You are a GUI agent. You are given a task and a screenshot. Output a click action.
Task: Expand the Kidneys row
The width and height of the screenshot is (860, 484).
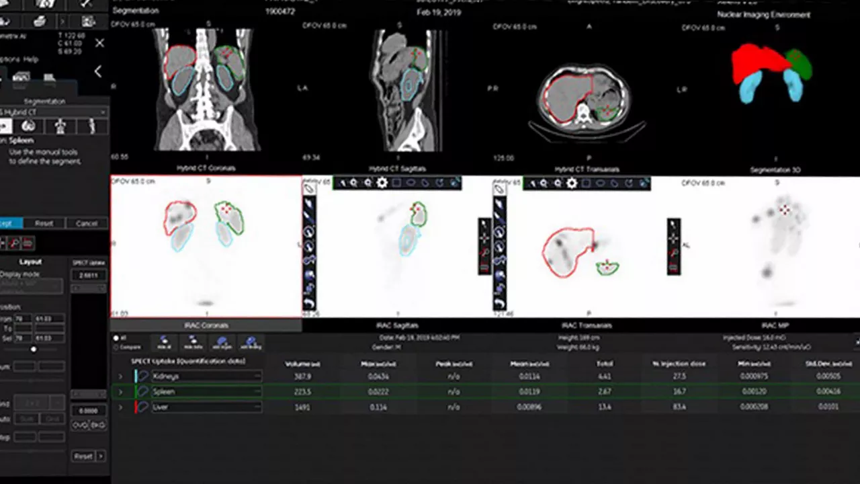coord(121,376)
